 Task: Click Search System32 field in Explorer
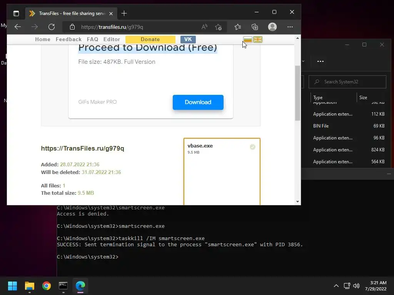[347, 82]
